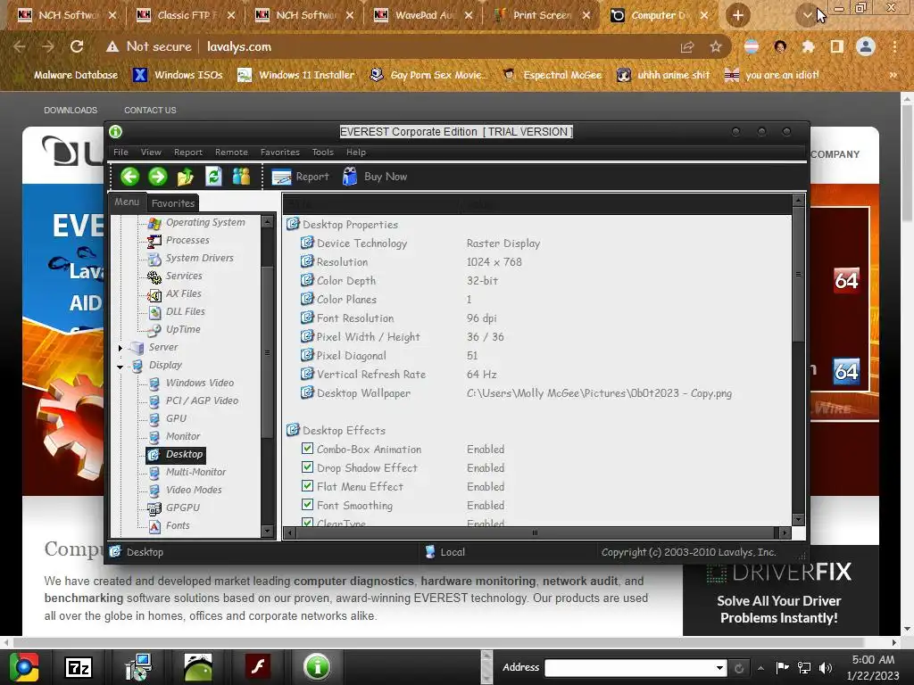Open the Remote menu
914x685 pixels.
(x=231, y=152)
